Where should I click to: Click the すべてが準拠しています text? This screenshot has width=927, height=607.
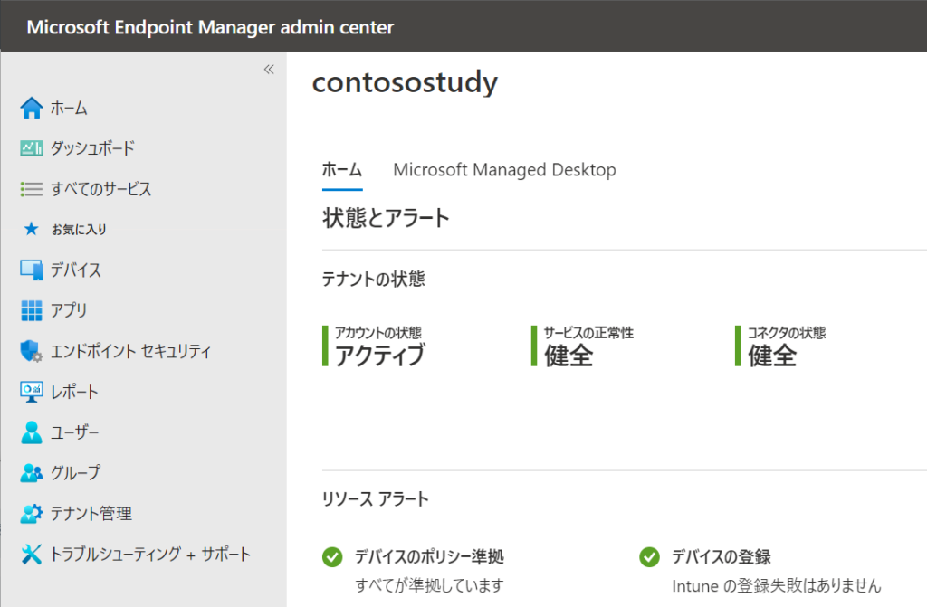(x=429, y=585)
